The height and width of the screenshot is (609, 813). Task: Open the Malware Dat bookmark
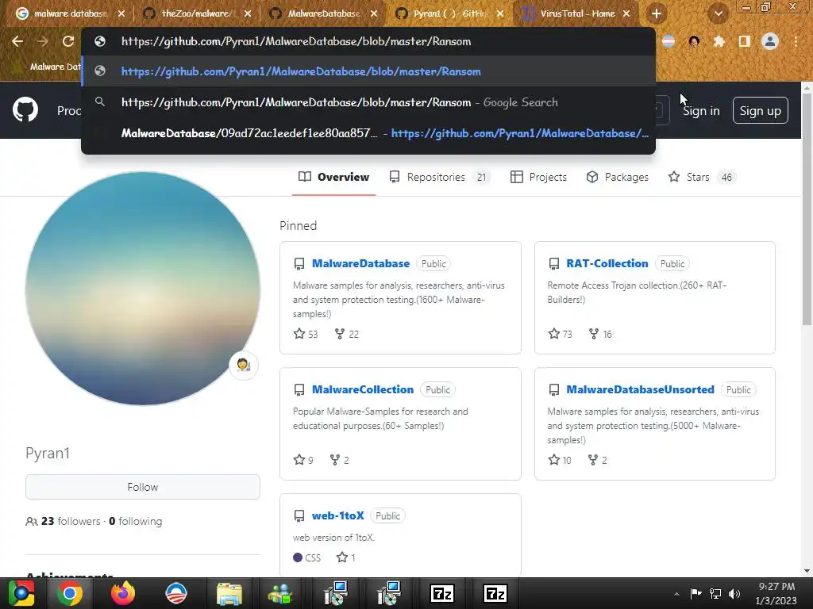pyautogui.click(x=48, y=67)
